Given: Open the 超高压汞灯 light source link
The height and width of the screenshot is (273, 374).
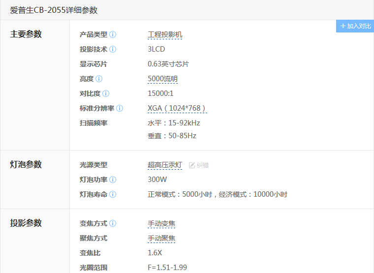Looking at the screenshot, I should (165, 165).
